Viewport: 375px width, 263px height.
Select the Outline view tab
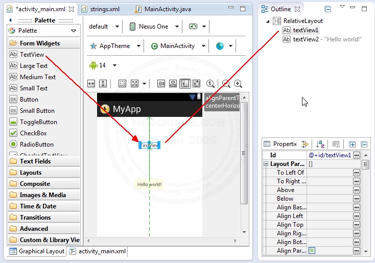280,9
